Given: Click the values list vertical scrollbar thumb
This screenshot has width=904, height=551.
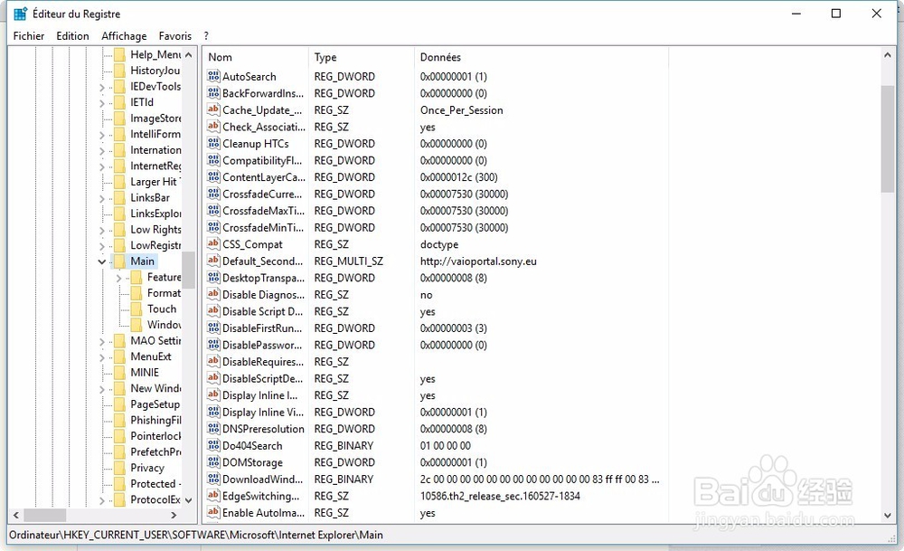Looking at the screenshot, I should point(888,138).
